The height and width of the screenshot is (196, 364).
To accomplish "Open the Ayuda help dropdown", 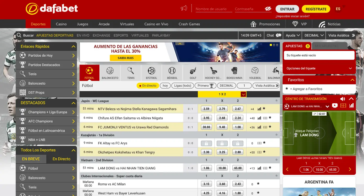I will (293, 35).
